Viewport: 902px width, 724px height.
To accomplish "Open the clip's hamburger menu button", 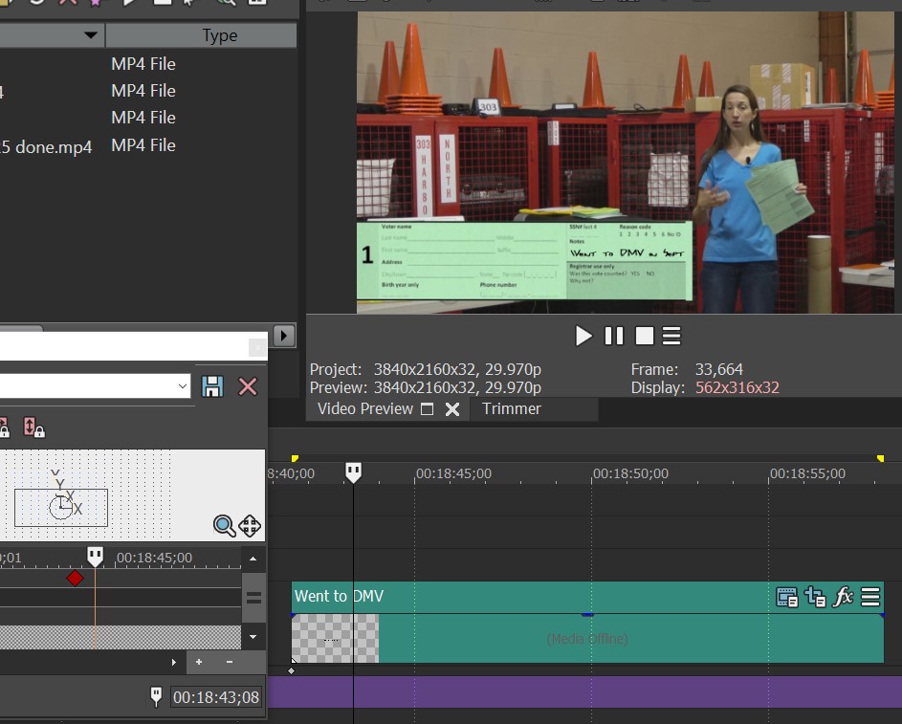I will 870,598.
